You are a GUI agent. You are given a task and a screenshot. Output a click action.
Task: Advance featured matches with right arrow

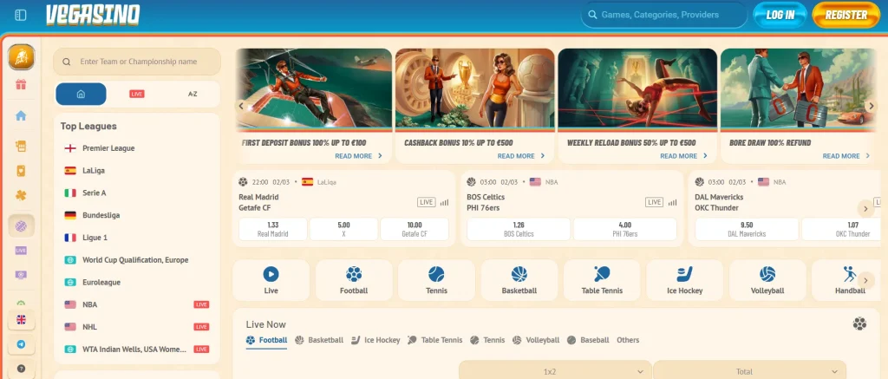point(865,209)
